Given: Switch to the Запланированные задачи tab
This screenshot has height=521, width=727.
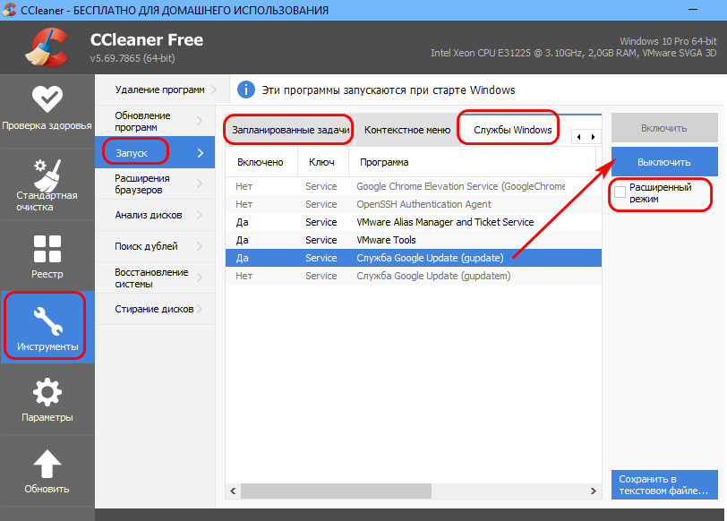Looking at the screenshot, I should point(290,130).
